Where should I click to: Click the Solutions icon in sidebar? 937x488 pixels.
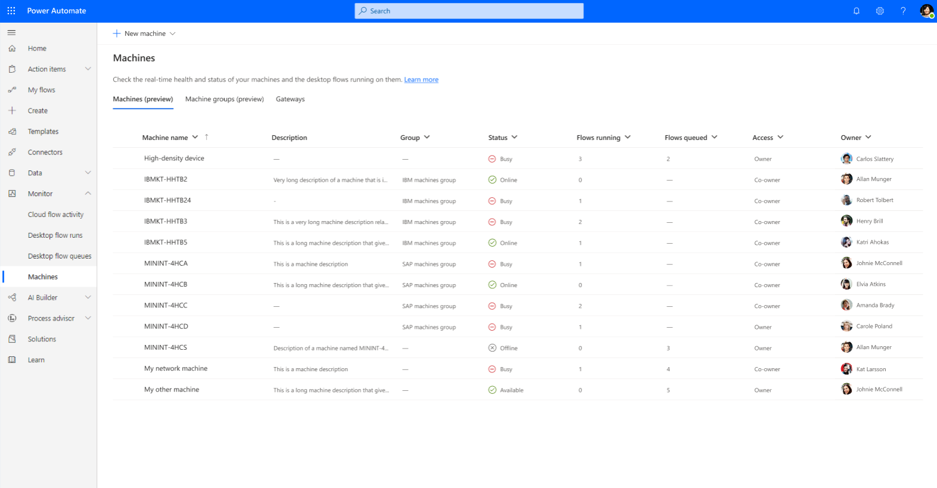pyautogui.click(x=12, y=339)
